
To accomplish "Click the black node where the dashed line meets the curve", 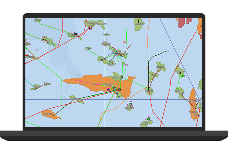I will [x=148, y=62].
